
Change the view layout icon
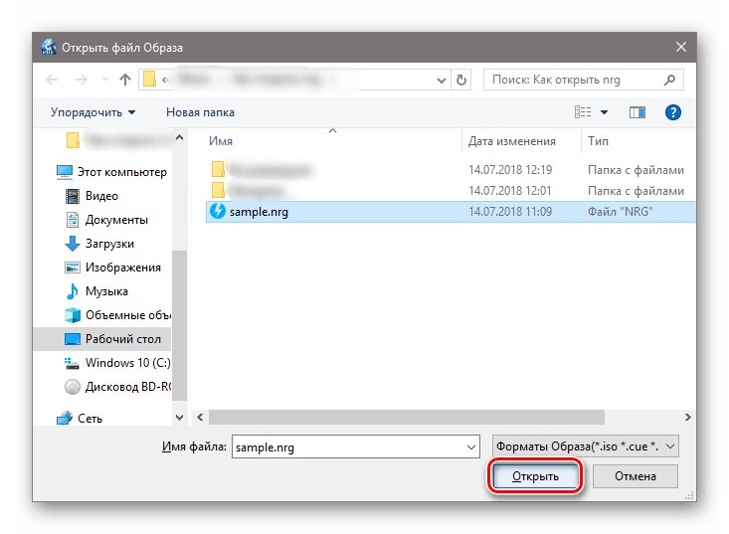click(583, 112)
